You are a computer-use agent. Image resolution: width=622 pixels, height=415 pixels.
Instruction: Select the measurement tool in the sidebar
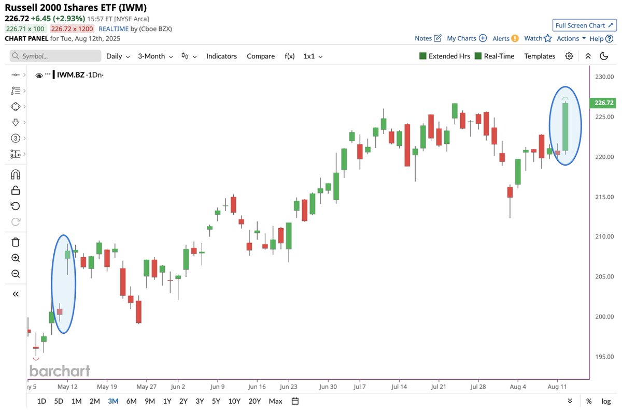(15, 154)
